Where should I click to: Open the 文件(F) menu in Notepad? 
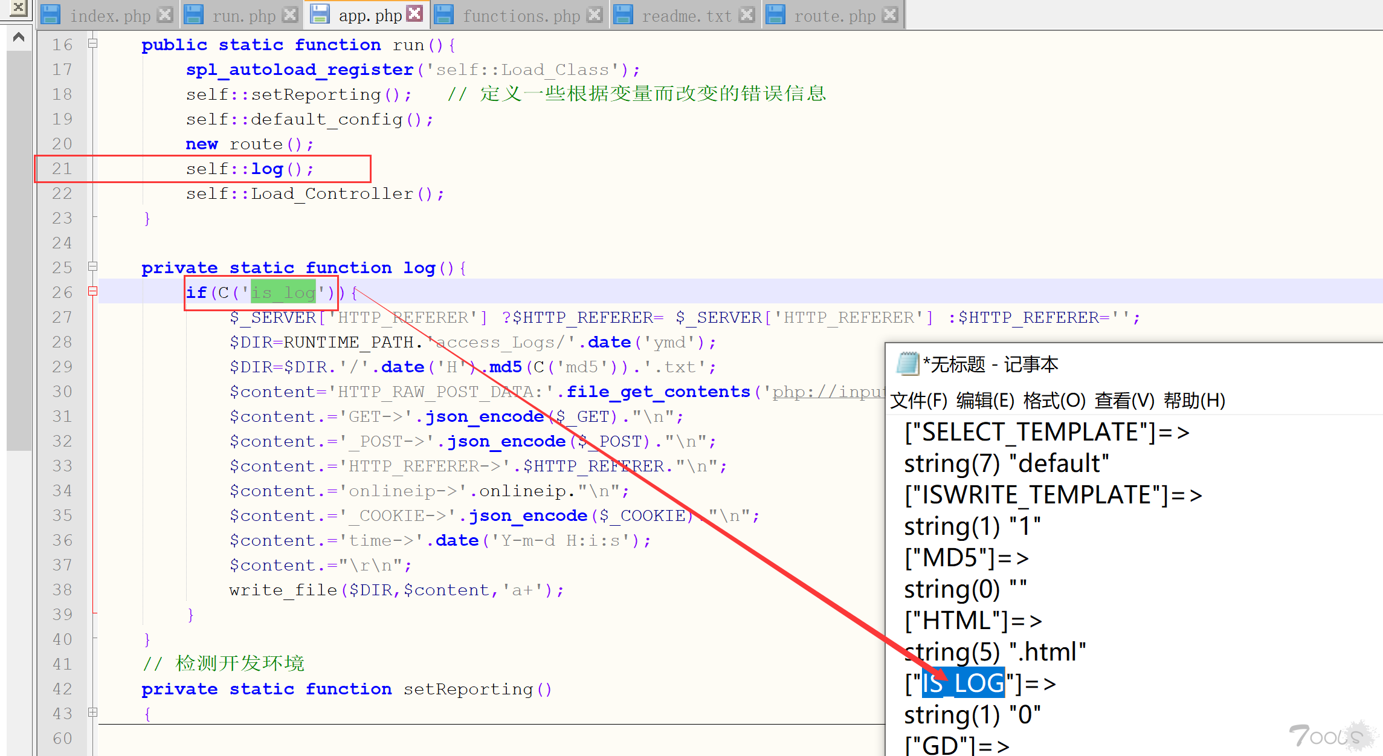919,400
